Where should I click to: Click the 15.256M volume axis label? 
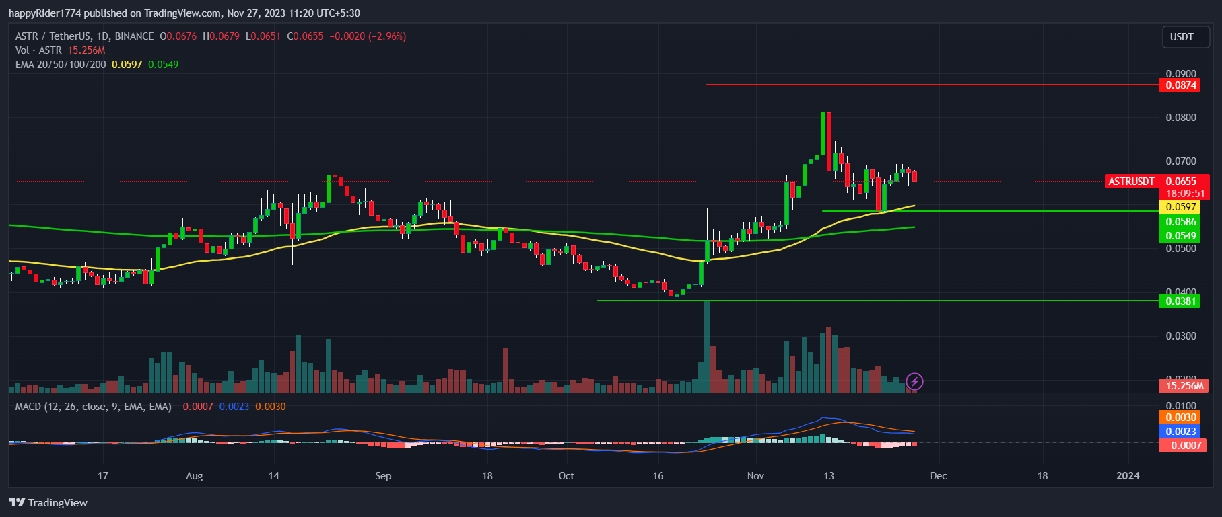tap(1184, 386)
